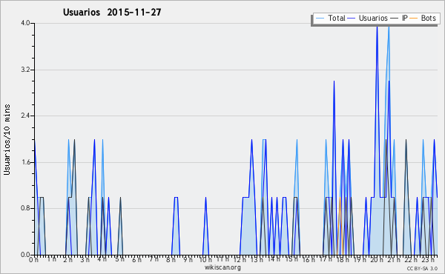
Task: Click the '10 h' x-axis label
Action: [205, 259]
